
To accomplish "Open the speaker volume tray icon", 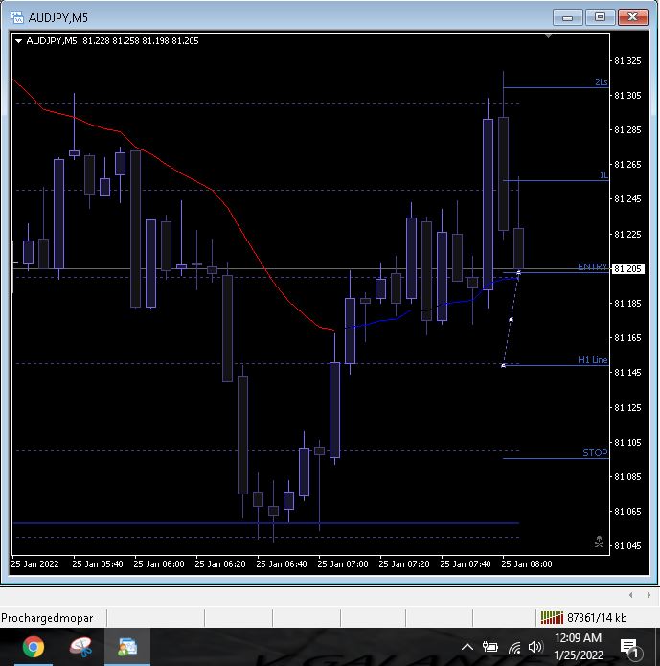I will pyautogui.click(x=535, y=647).
